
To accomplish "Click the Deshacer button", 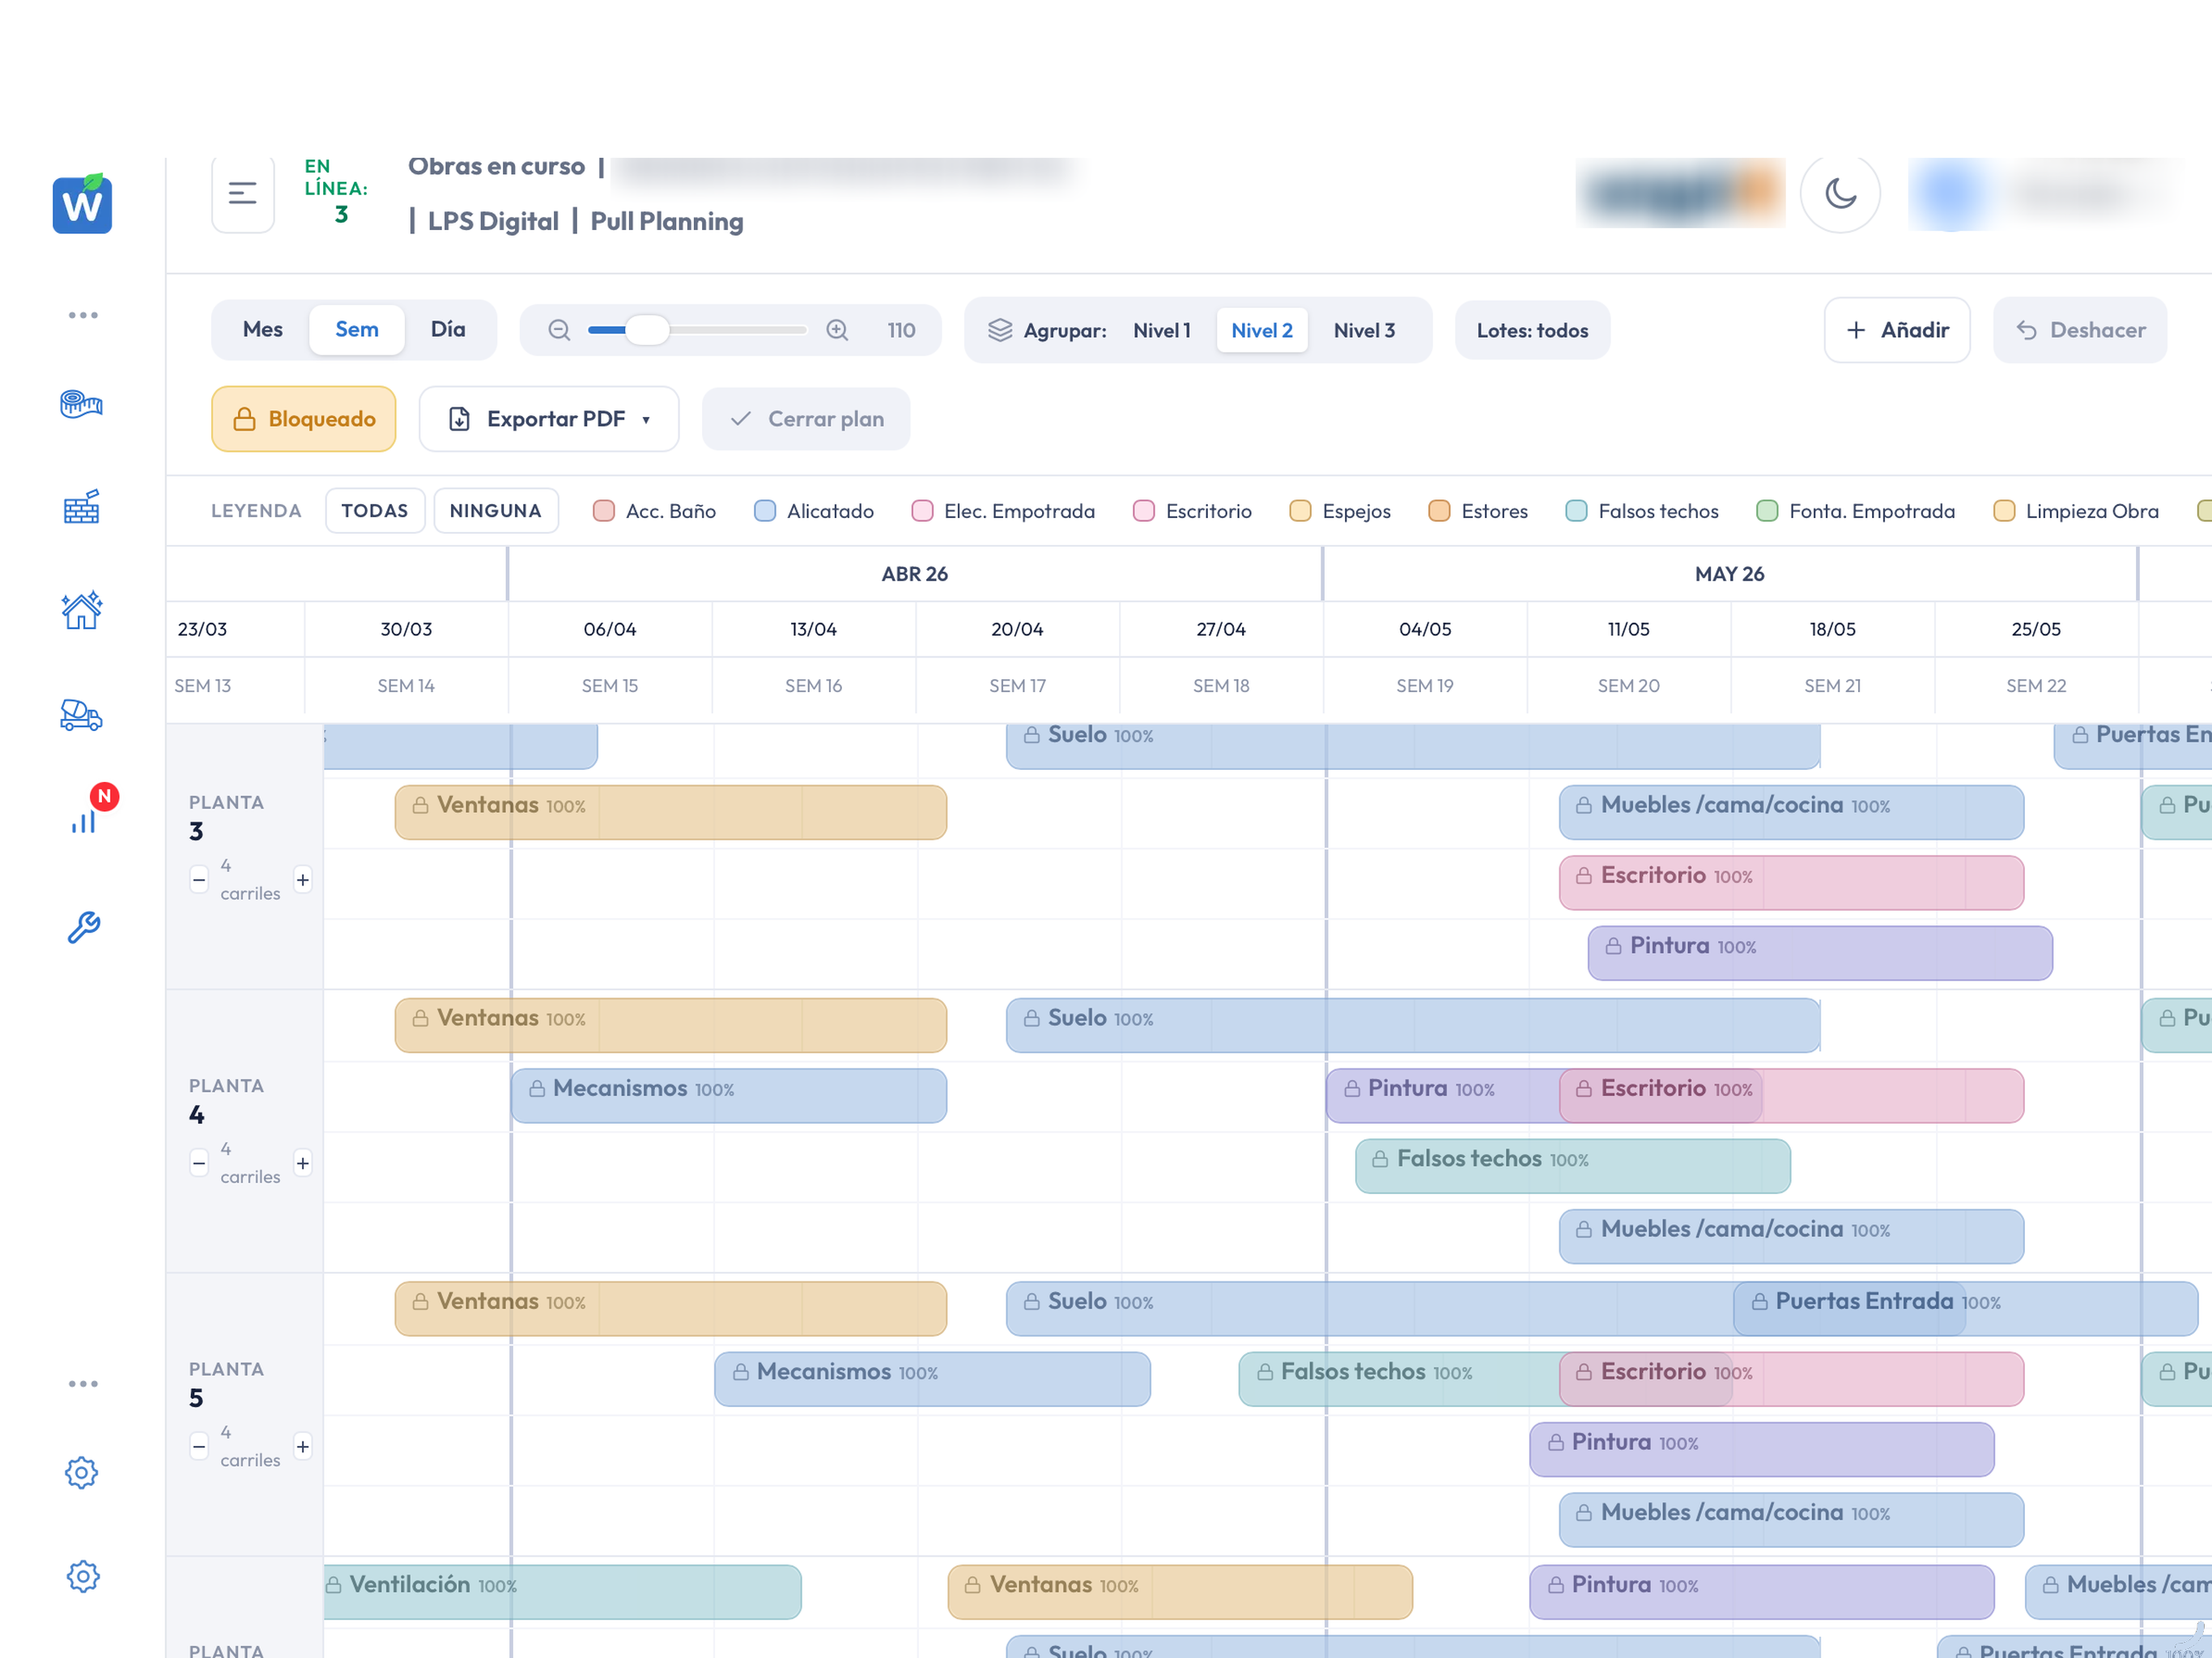I will [2080, 330].
